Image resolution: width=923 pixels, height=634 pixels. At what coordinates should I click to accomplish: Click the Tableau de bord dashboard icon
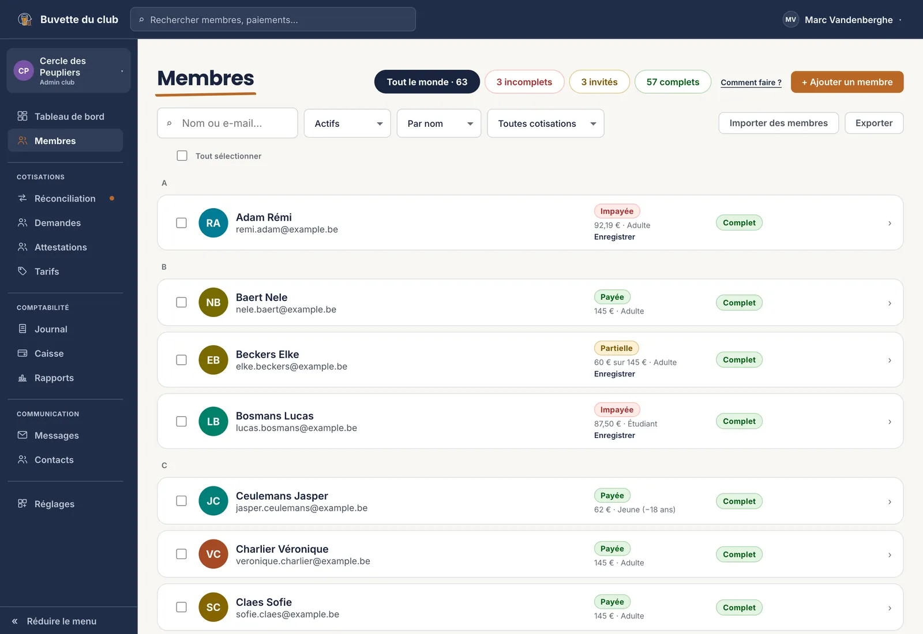tap(22, 116)
